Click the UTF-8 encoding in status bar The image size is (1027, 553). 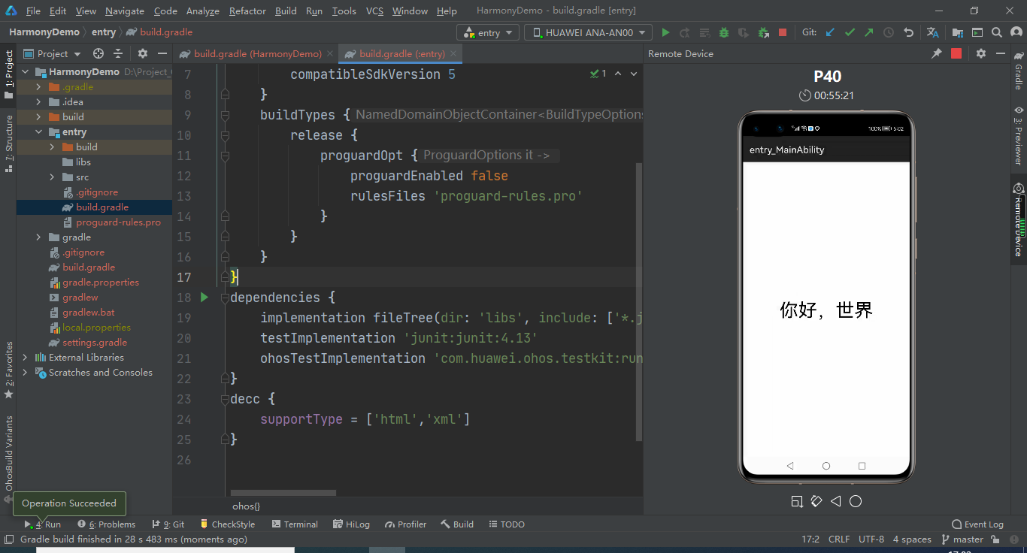pyautogui.click(x=871, y=539)
